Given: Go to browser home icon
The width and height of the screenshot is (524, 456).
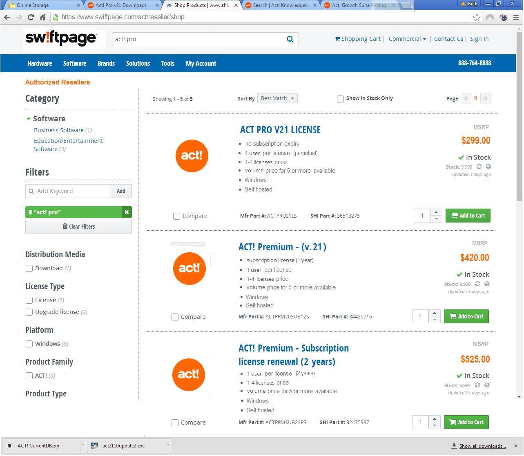Looking at the screenshot, I should 42,17.
